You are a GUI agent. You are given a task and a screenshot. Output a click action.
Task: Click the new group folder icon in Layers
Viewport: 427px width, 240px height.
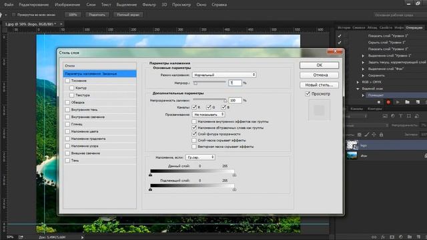(410, 237)
